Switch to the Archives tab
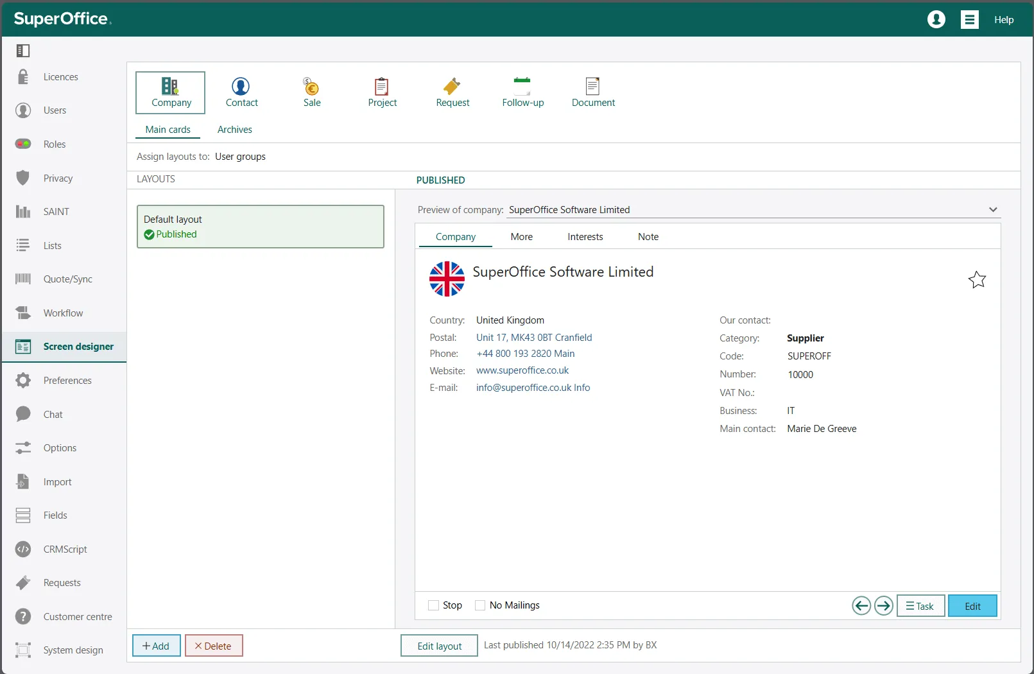The width and height of the screenshot is (1034, 674). [234, 130]
